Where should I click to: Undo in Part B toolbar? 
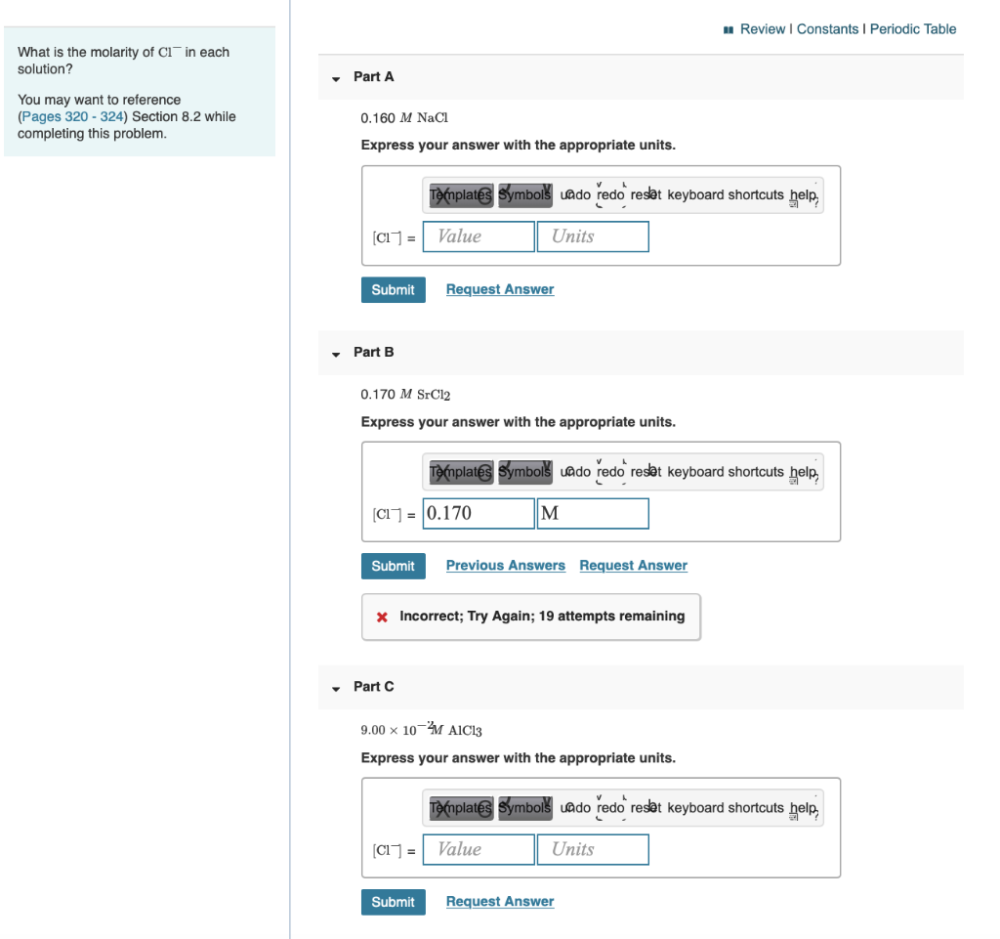(575, 471)
